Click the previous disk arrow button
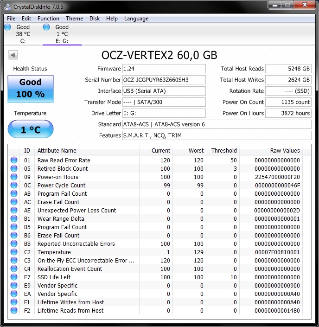This screenshot has width=319, height=327. (x=13, y=55)
